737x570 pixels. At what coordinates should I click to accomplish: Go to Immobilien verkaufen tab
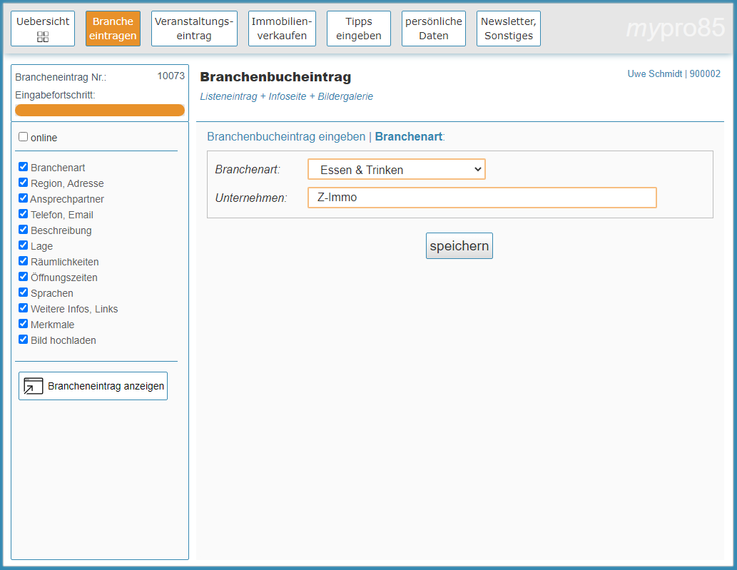click(x=282, y=29)
